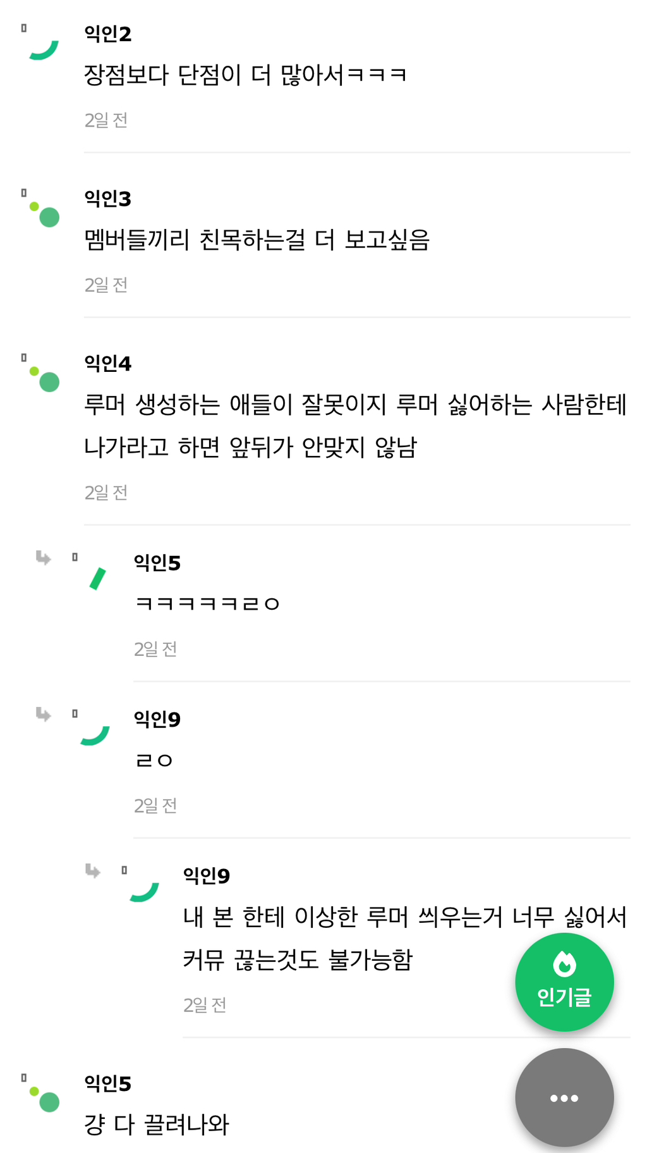Click the 2일 전 timestamp under 익인2's comment

pyautogui.click(x=106, y=120)
